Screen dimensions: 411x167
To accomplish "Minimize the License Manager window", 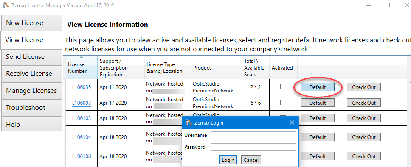I will pyautogui.click(x=369, y=5).
